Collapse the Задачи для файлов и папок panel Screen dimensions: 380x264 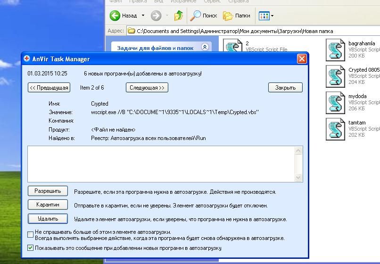(205, 47)
